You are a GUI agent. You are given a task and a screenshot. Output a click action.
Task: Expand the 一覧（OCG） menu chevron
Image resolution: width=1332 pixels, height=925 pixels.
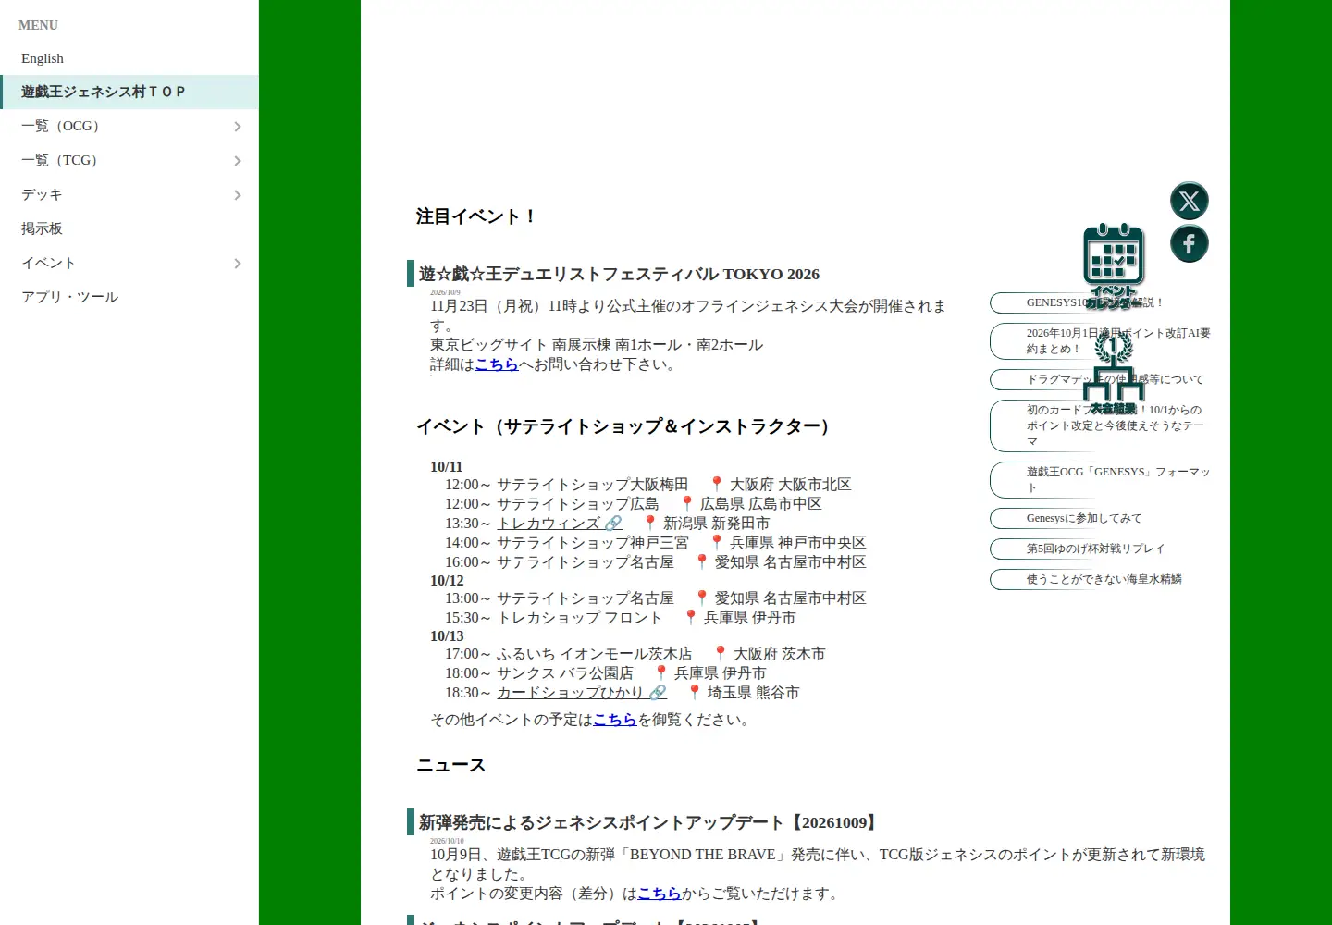click(238, 127)
